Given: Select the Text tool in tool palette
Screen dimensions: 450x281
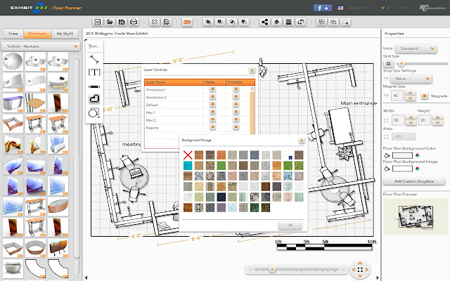Looking at the screenshot, I should point(93,72).
